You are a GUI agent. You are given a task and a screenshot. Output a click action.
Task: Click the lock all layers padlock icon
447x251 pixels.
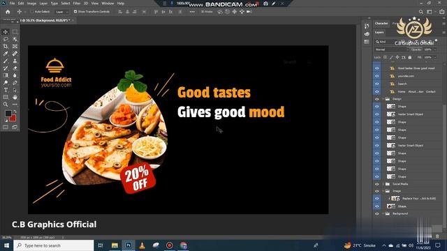coord(410,57)
